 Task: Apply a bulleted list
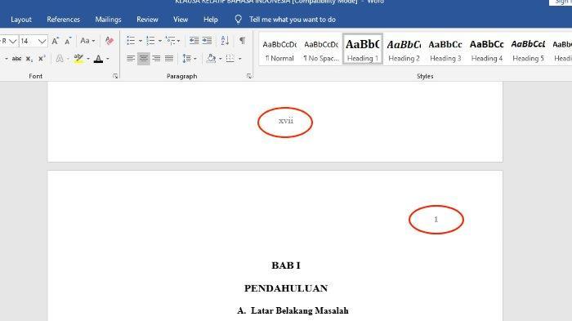131,41
